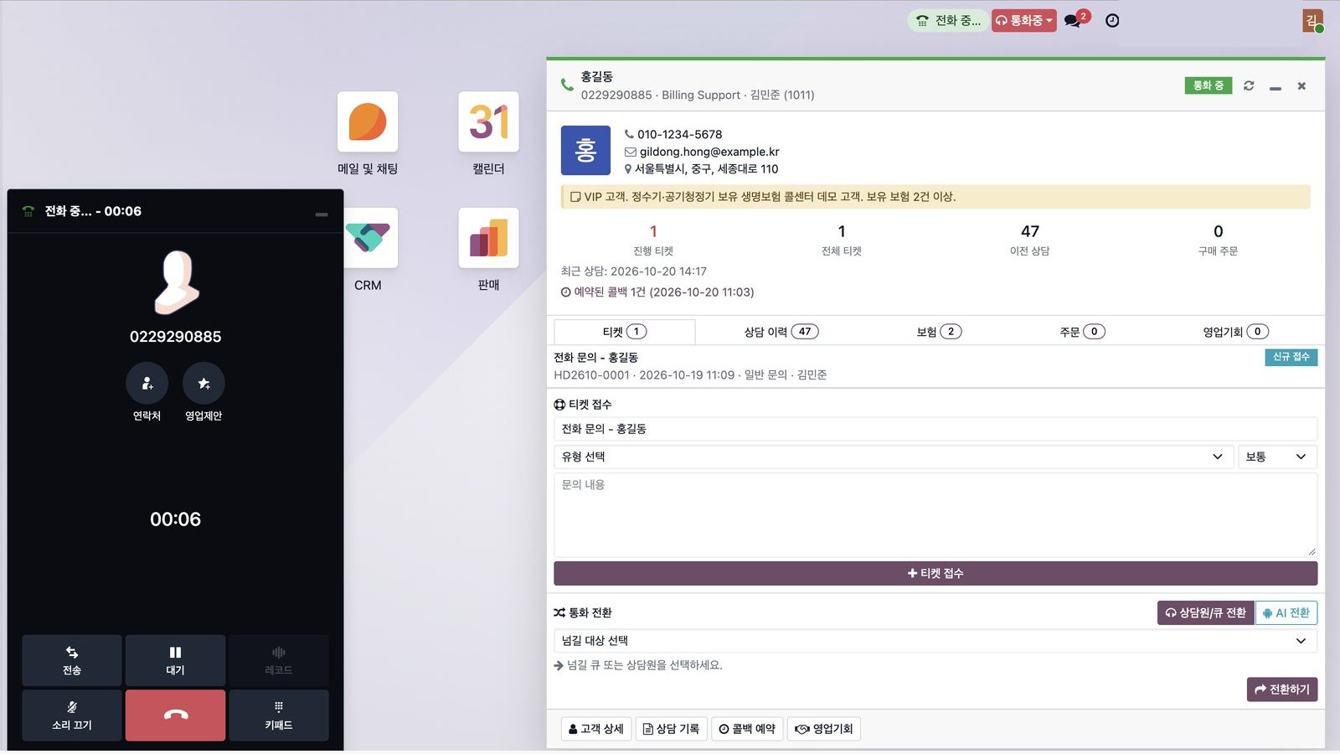This screenshot has height=754, width=1340.
Task: Open the 보통 priority dropdown
Action: 1277,457
